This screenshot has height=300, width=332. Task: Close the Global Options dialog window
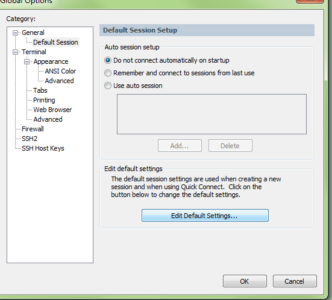[x=310, y=1]
